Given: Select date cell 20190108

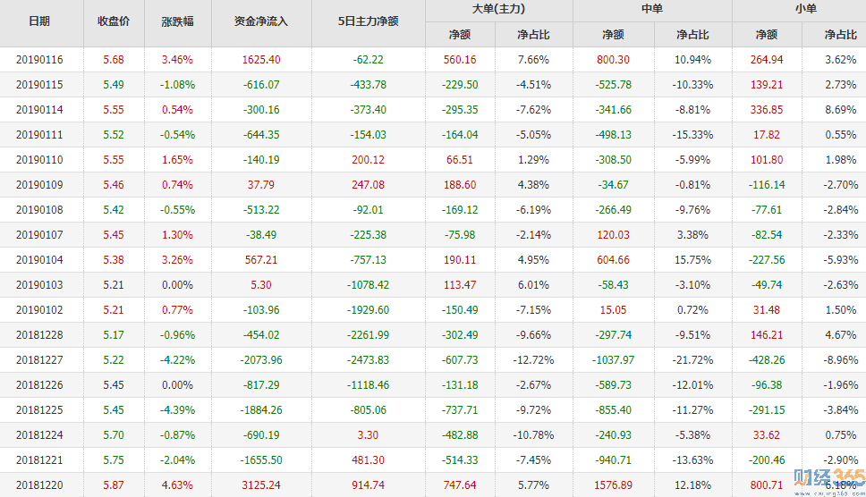Looking at the screenshot, I should tap(39, 209).
